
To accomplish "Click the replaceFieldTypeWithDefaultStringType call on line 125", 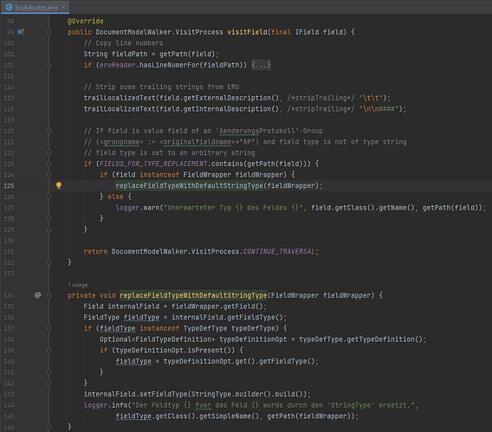I will coord(189,185).
